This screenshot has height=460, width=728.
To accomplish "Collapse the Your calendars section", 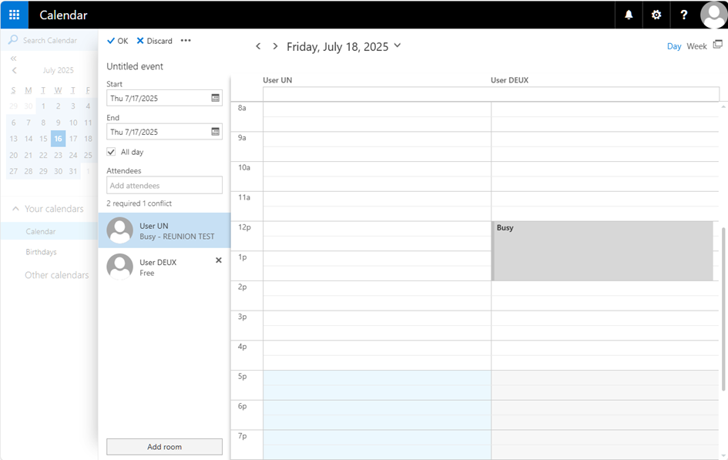I will tap(15, 209).
